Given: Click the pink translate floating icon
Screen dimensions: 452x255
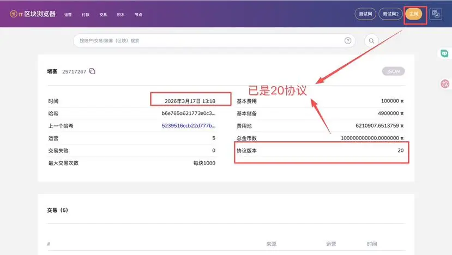Looking at the screenshot, I should (445, 84).
